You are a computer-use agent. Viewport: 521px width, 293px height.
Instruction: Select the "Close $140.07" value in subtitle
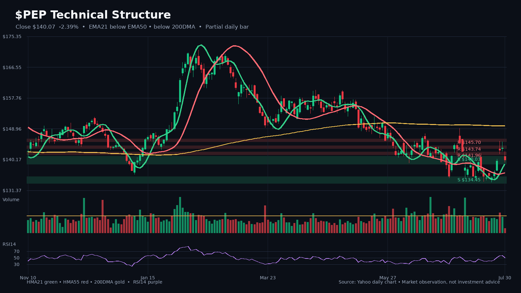35,27
